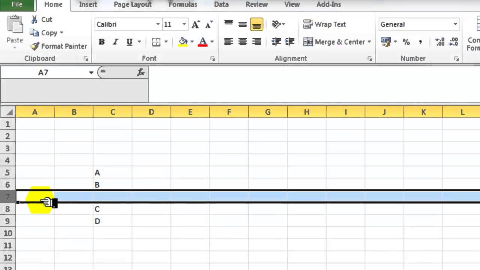Toggle Wrap Text

(325, 24)
